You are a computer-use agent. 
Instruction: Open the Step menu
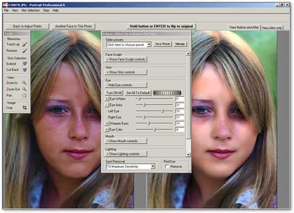coord(46,11)
